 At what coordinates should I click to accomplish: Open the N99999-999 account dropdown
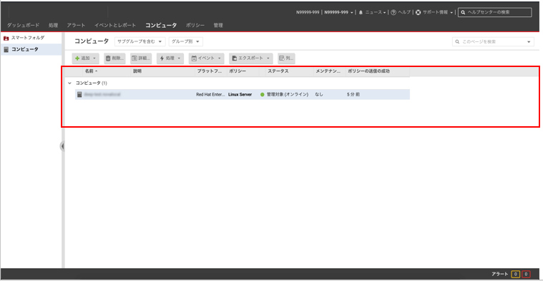338,12
